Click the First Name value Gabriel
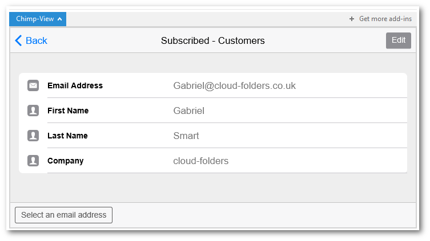This screenshot has width=430, height=241. [188, 111]
